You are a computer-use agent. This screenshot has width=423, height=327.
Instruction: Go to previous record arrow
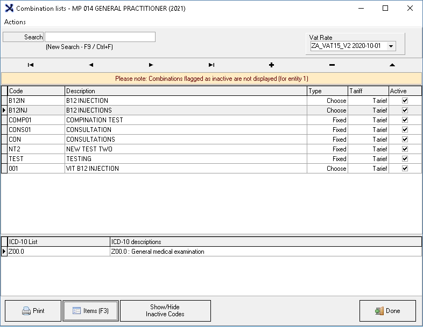point(91,65)
